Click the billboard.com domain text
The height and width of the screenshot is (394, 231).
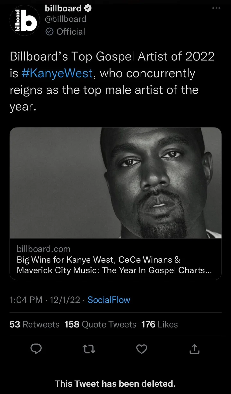click(44, 249)
